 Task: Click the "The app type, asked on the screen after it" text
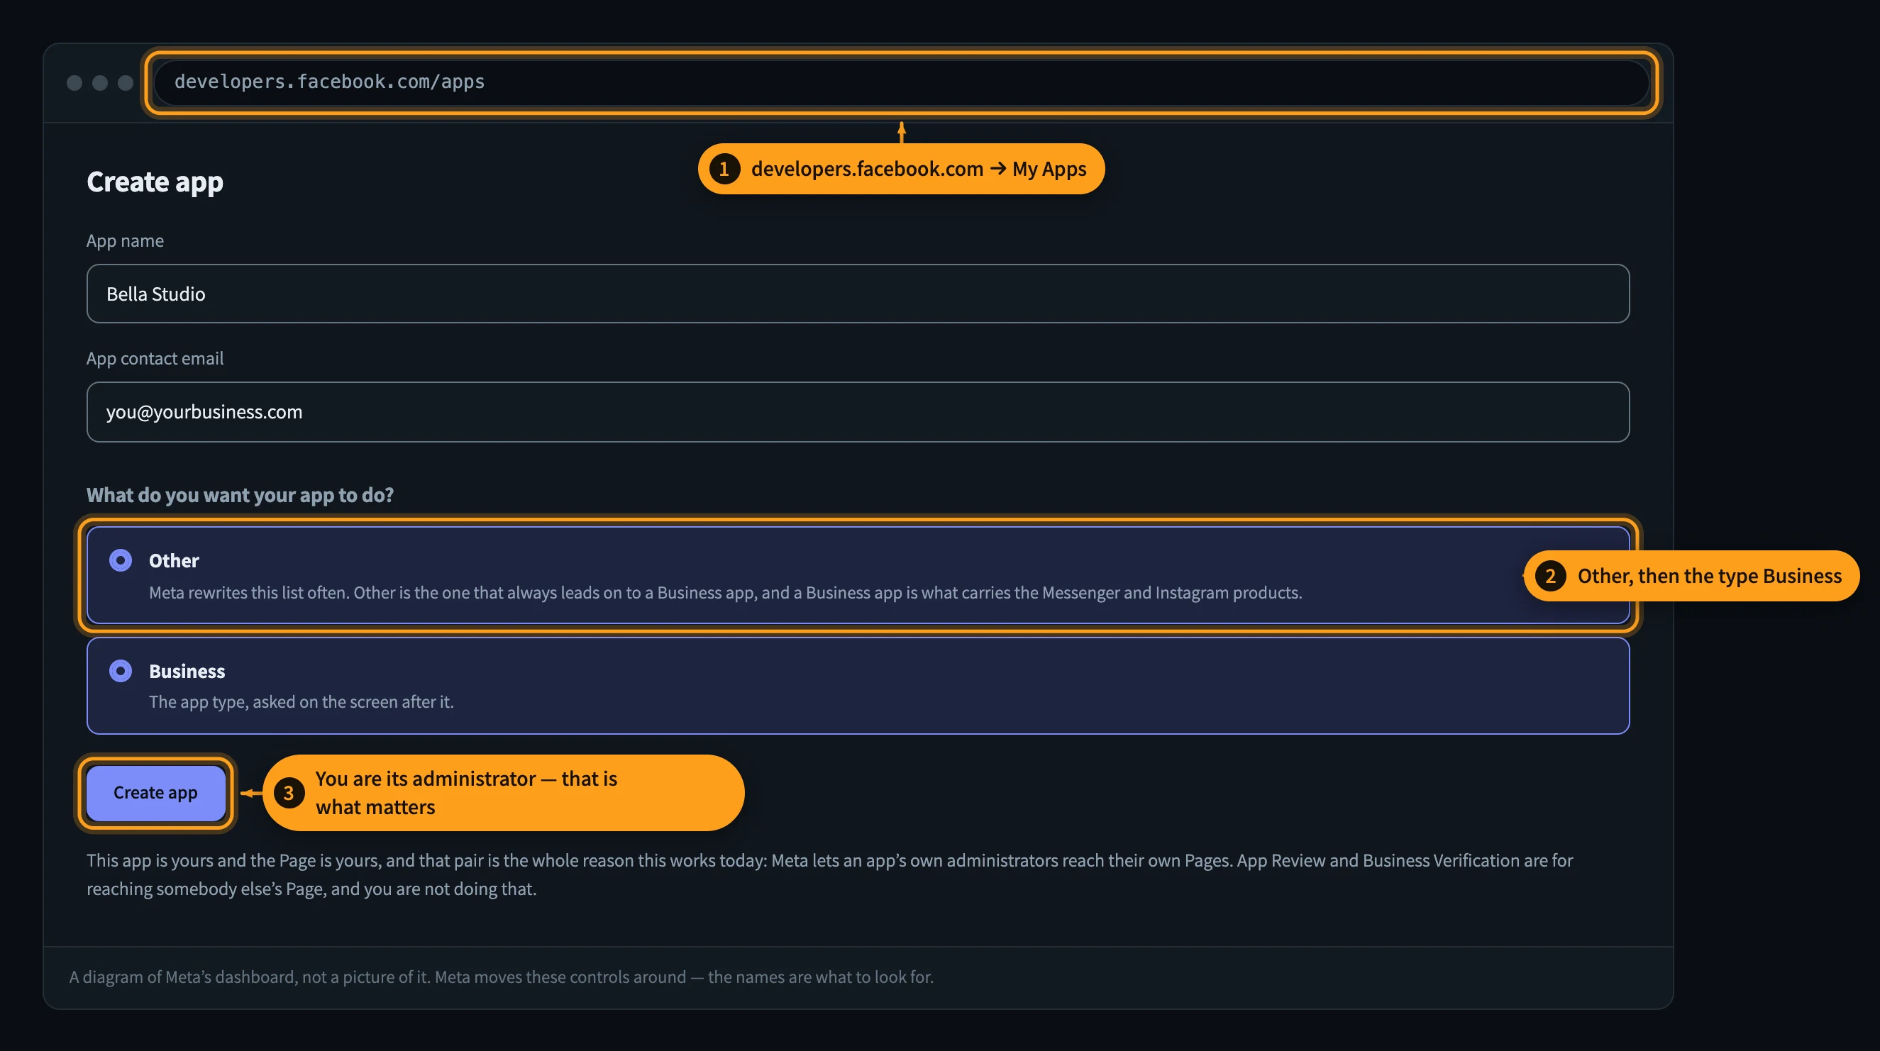302,702
